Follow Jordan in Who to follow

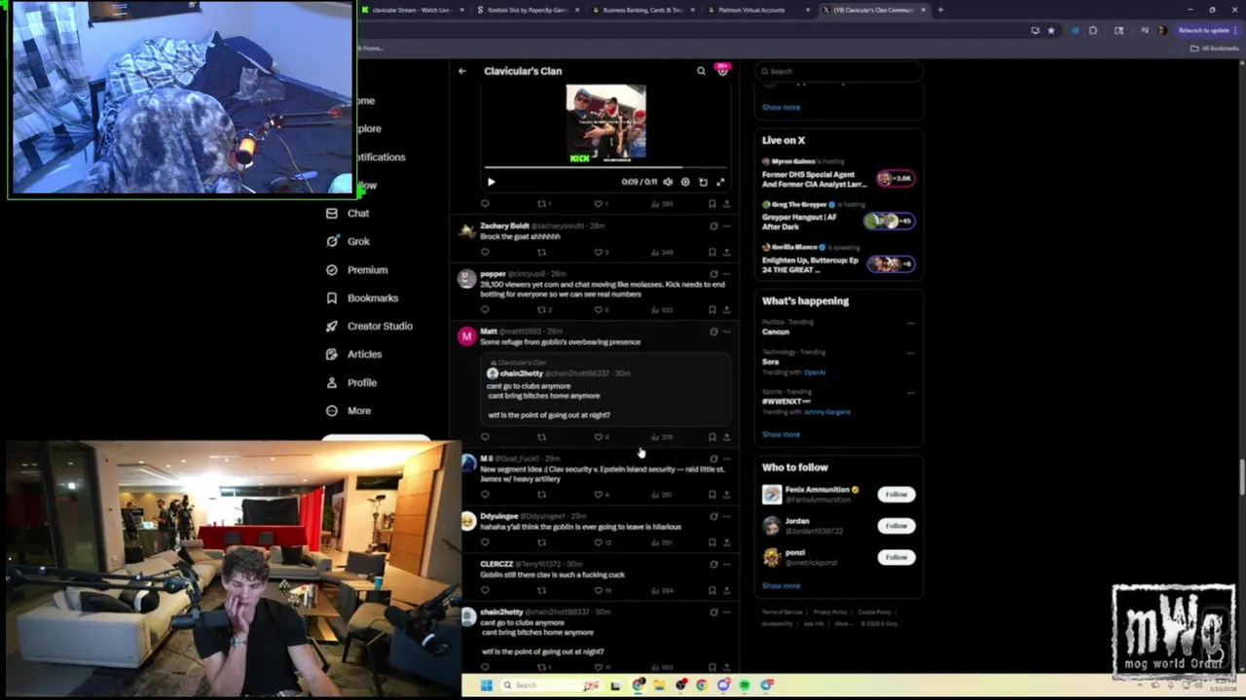point(896,525)
